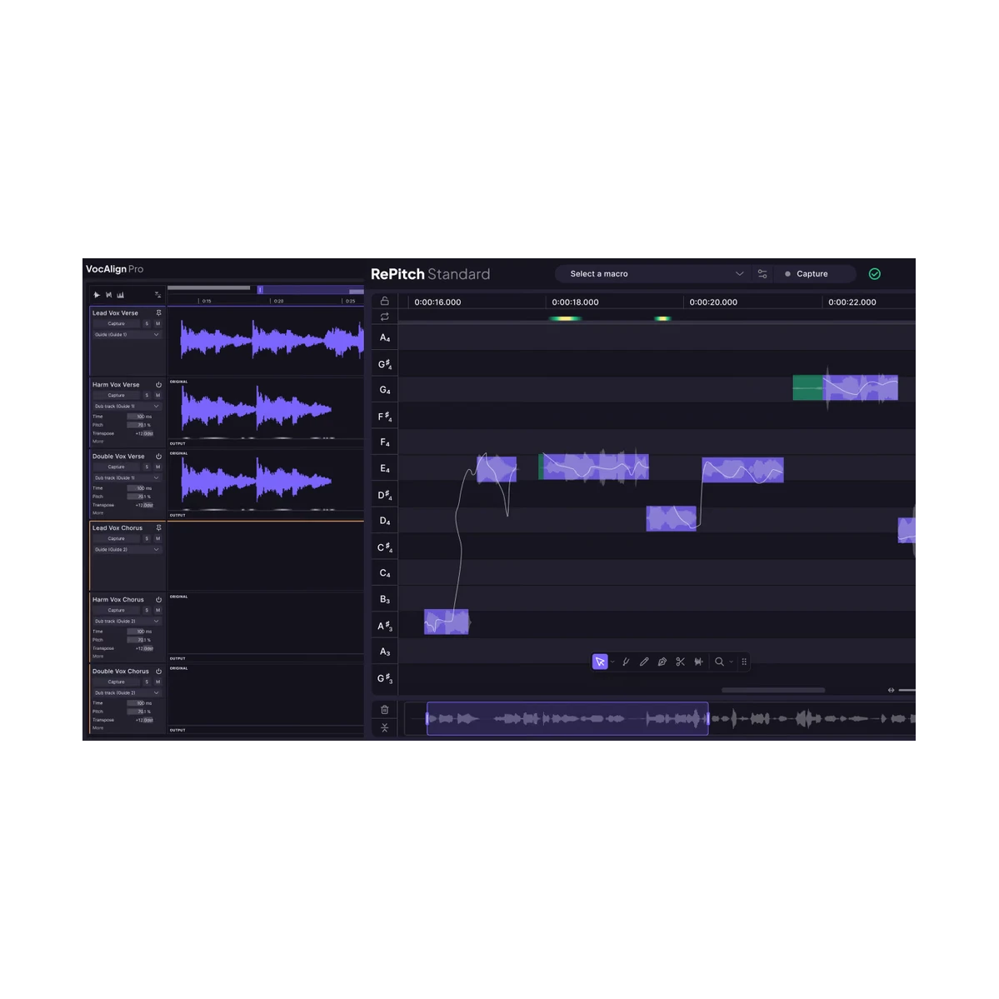Viewport: 999px width, 999px height.
Task: Open Dub track dropdown on Harm Vox Verse
Action: tap(127, 406)
